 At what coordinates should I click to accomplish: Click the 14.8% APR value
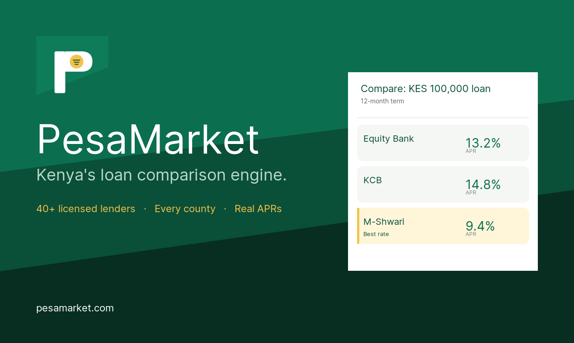pyautogui.click(x=483, y=185)
